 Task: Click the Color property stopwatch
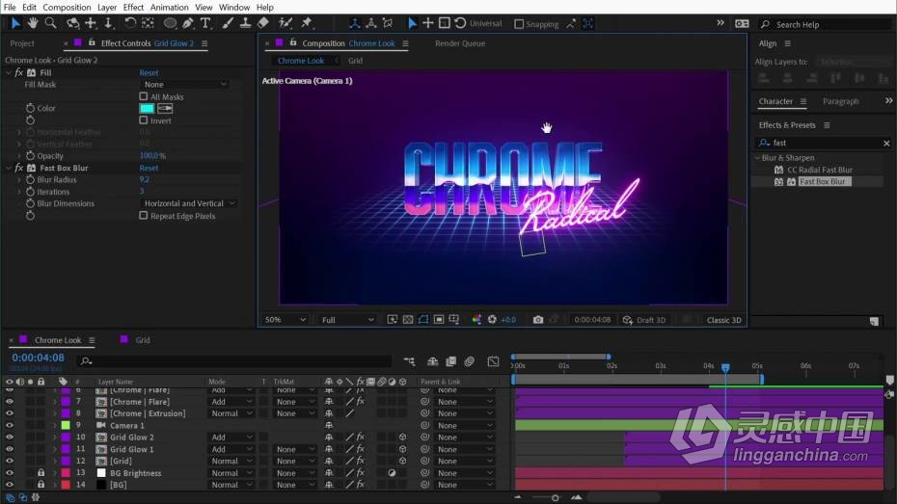(x=30, y=108)
